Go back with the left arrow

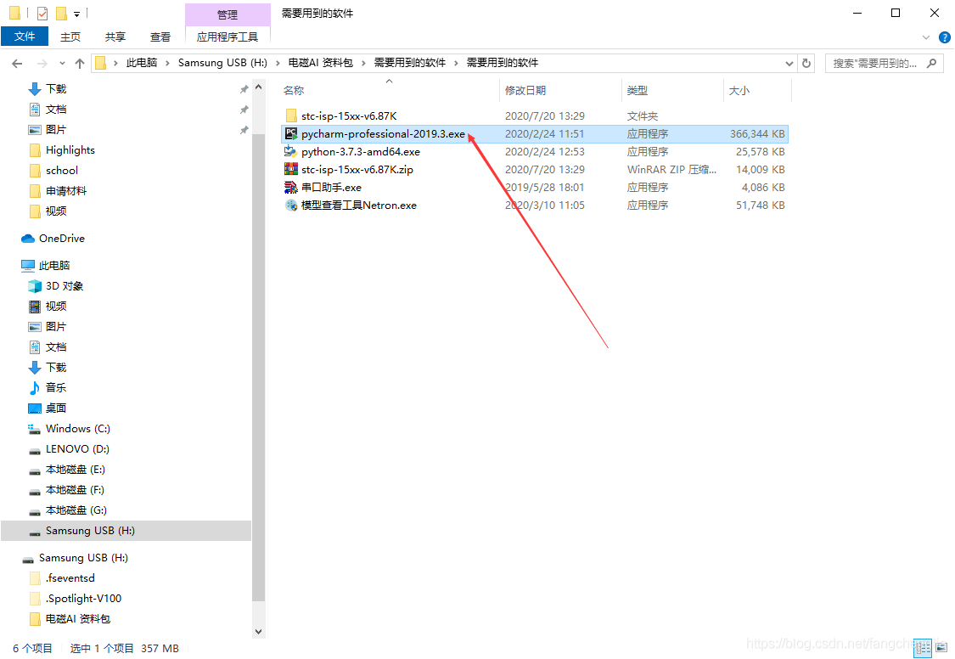pyautogui.click(x=17, y=64)
